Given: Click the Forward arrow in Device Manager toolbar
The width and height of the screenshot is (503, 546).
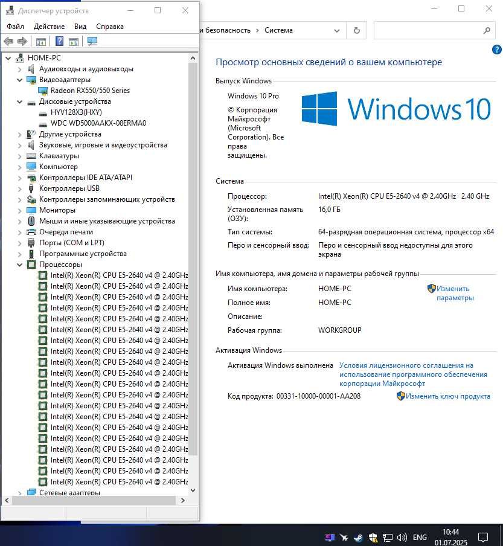Looking at the screenshot, I should point(22,42).
